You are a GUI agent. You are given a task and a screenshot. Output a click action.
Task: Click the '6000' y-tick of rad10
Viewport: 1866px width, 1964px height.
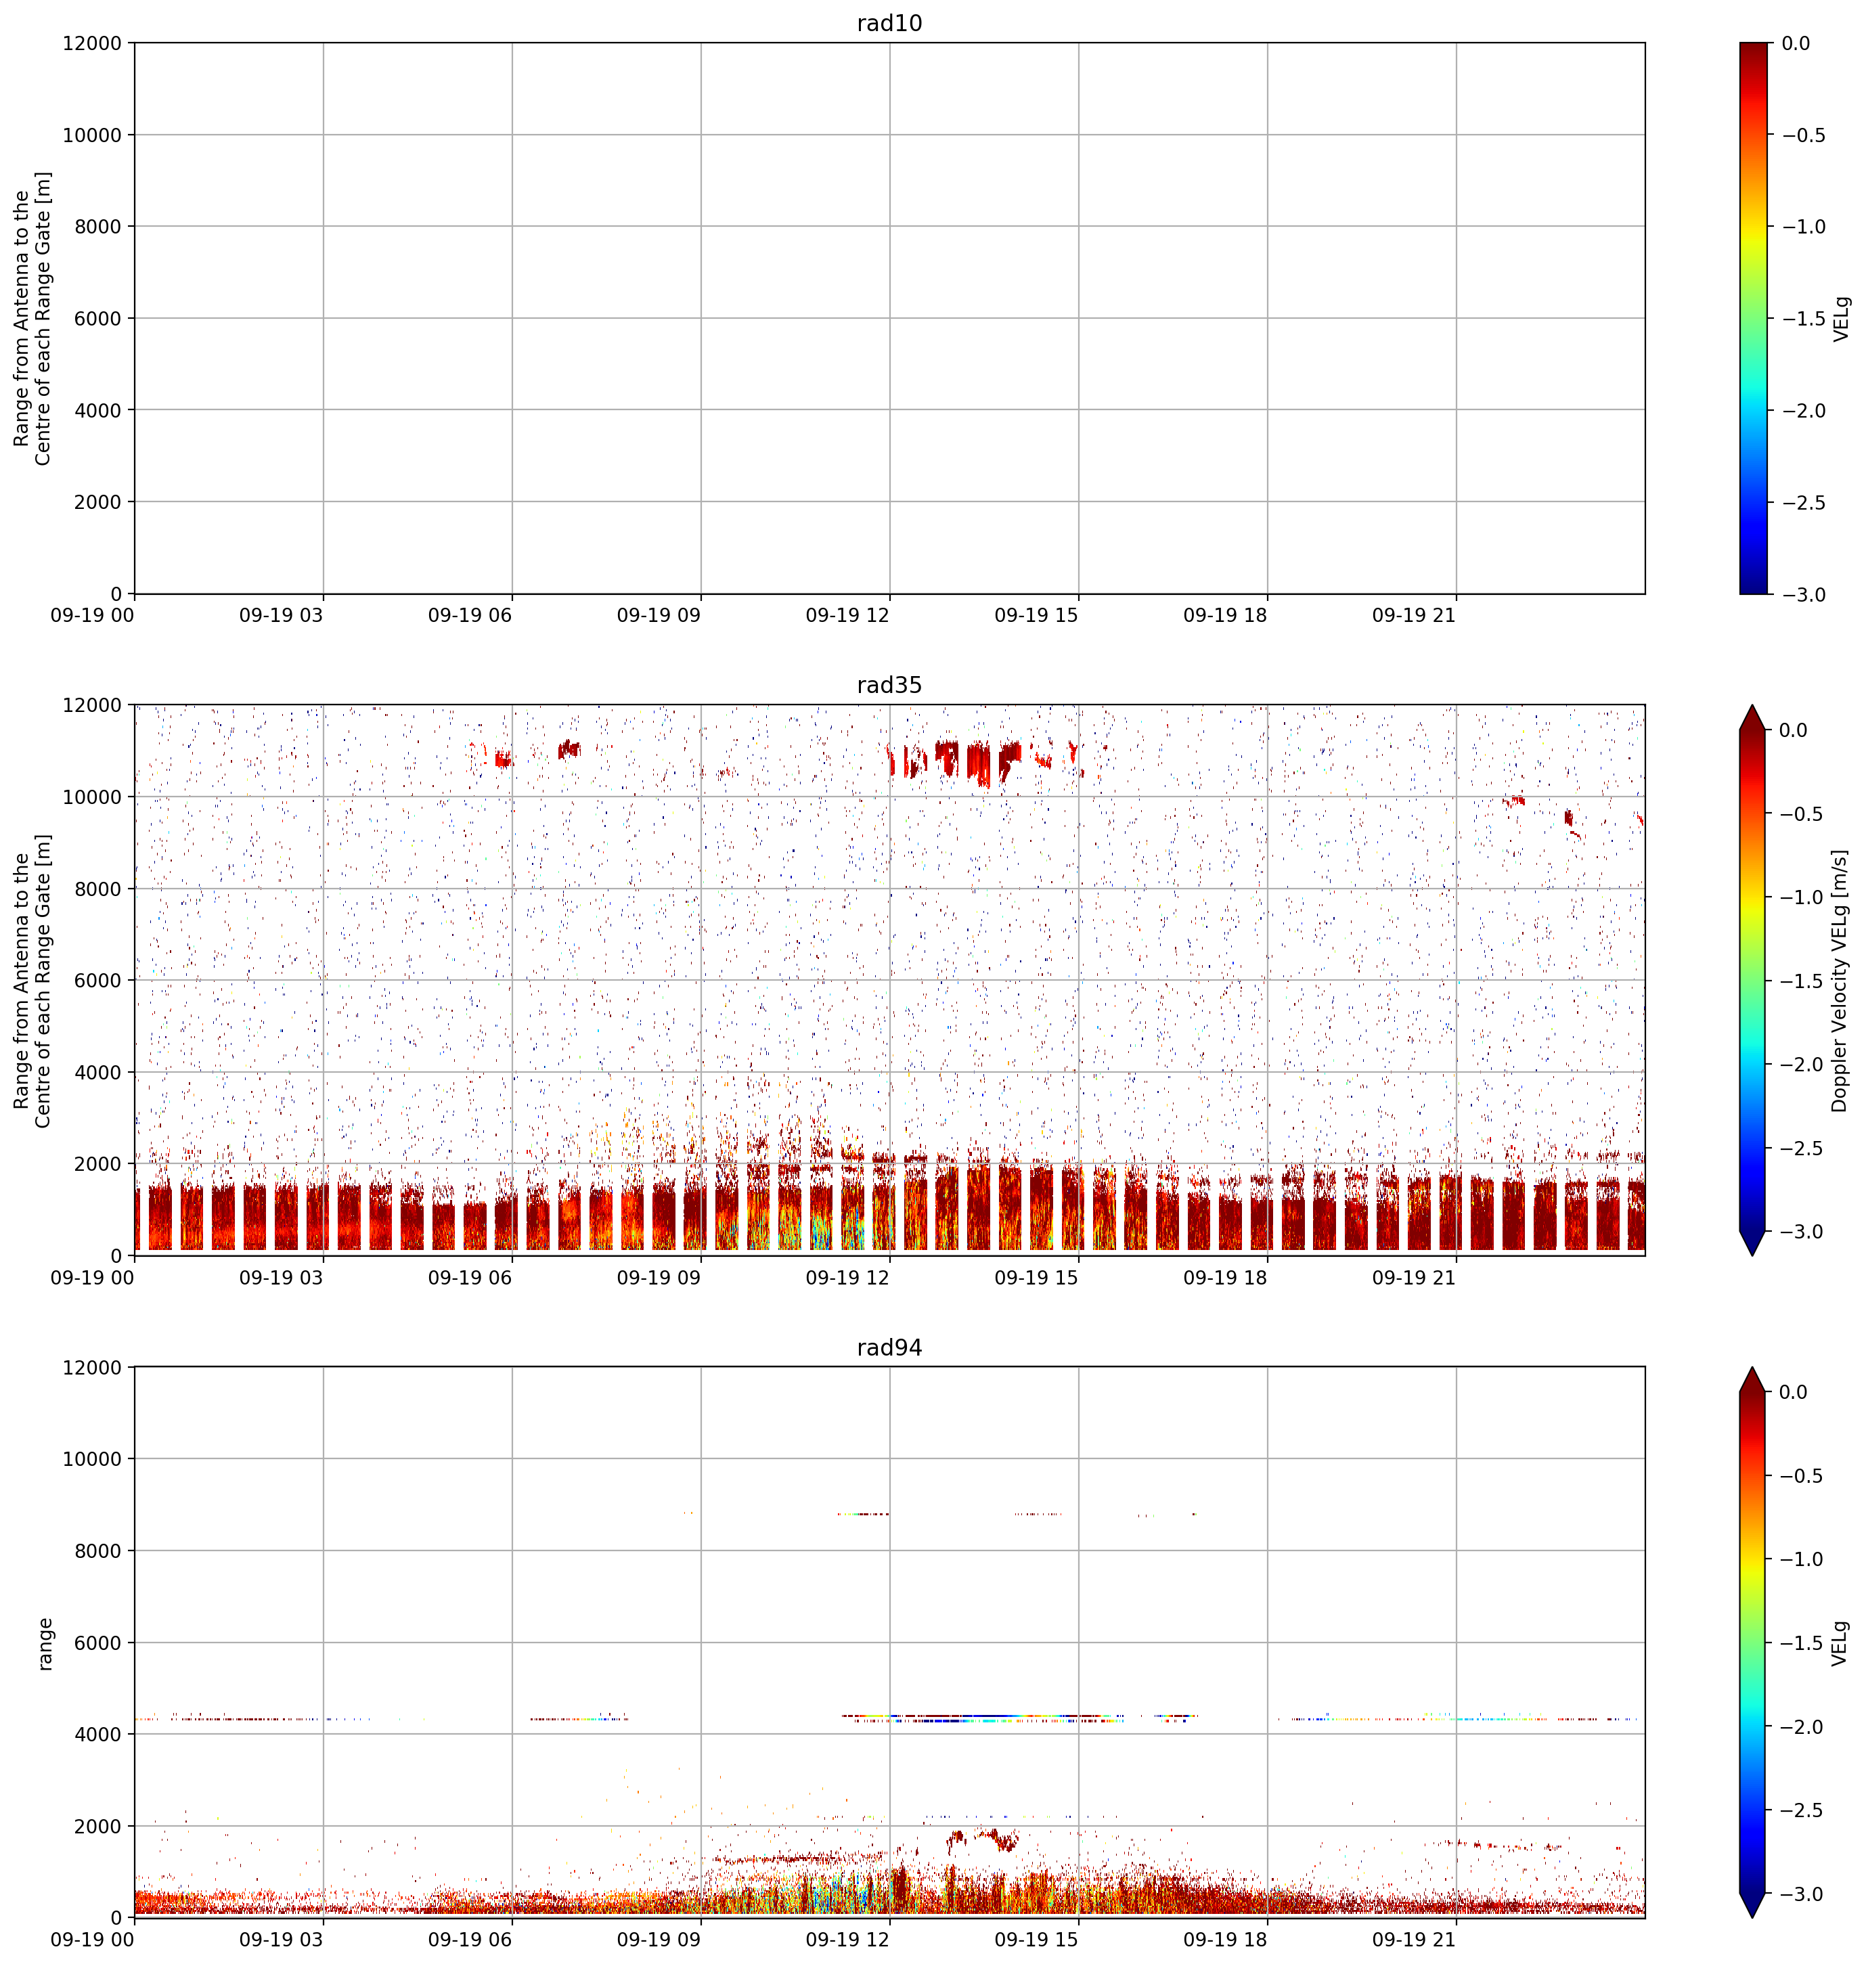97,318
